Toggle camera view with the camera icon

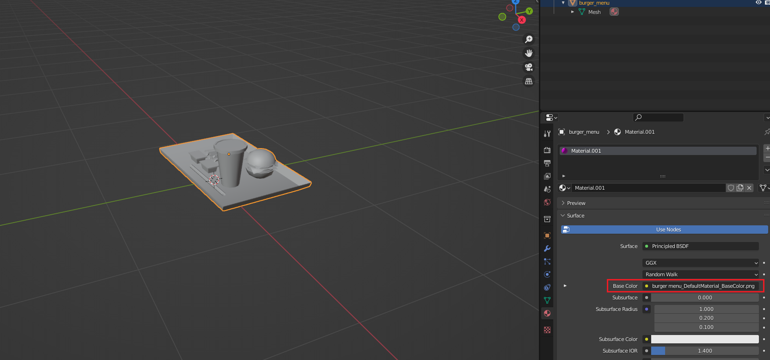coord(529,67)
